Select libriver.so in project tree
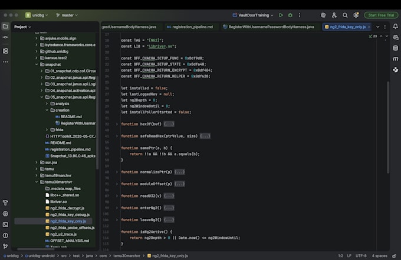 56,202
